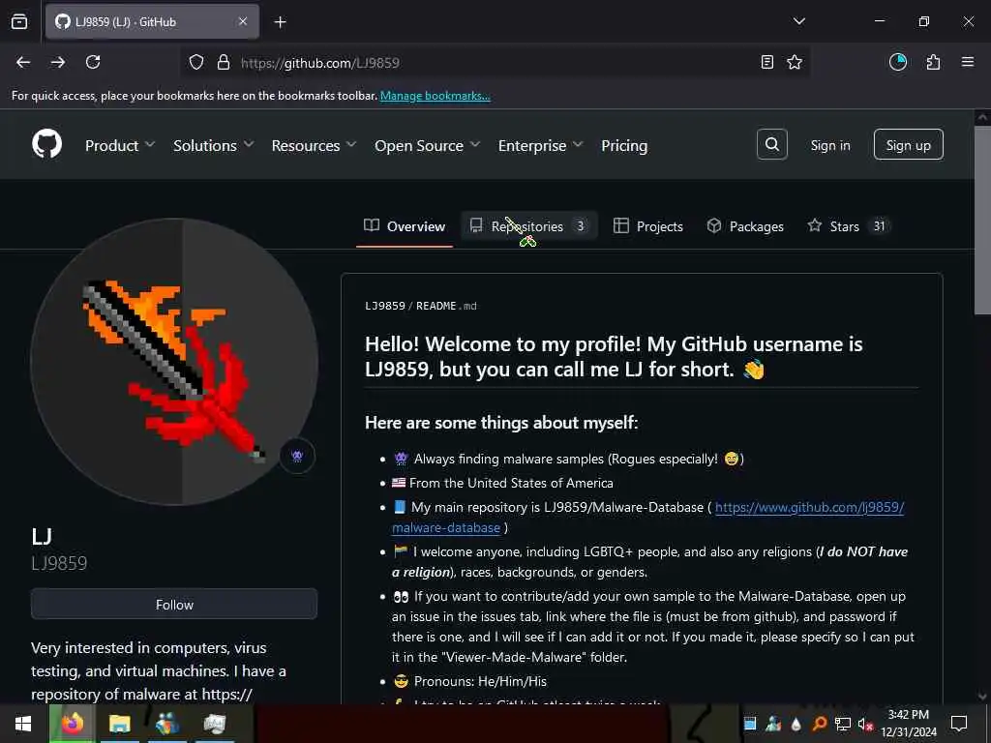Click the GitHub Octocat logo
This screenshot has height=743, width=991.
(x=46, y=145)
